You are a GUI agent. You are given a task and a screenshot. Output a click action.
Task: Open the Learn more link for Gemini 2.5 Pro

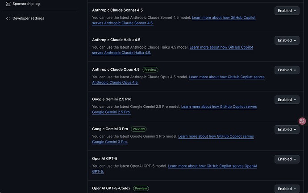click(219, 107)
